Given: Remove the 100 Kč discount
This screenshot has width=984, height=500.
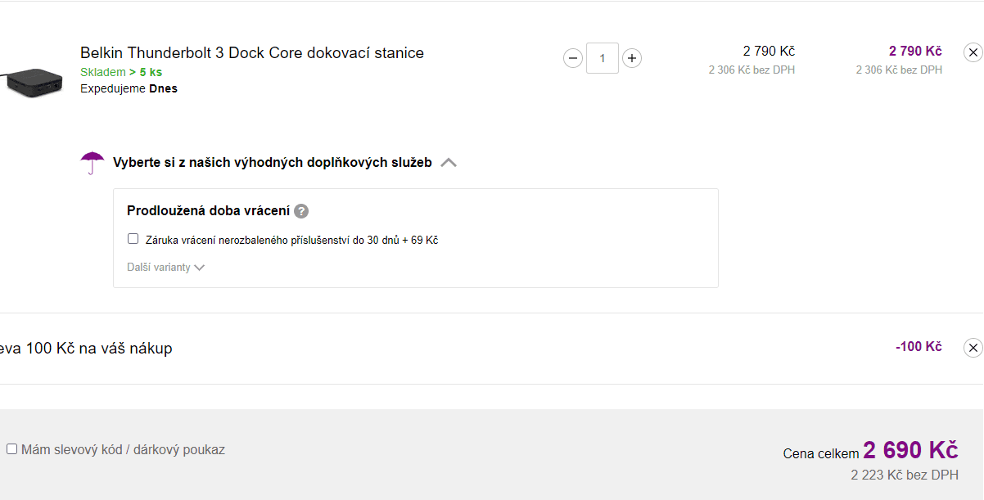Looking at the screenshot, I should [x=973, y=348].
